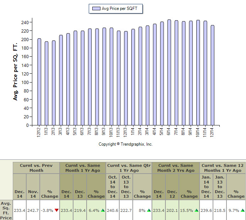Click the Dec. 12 column header
The height and width of the screenshot is (220, 246).
point(172,187)
